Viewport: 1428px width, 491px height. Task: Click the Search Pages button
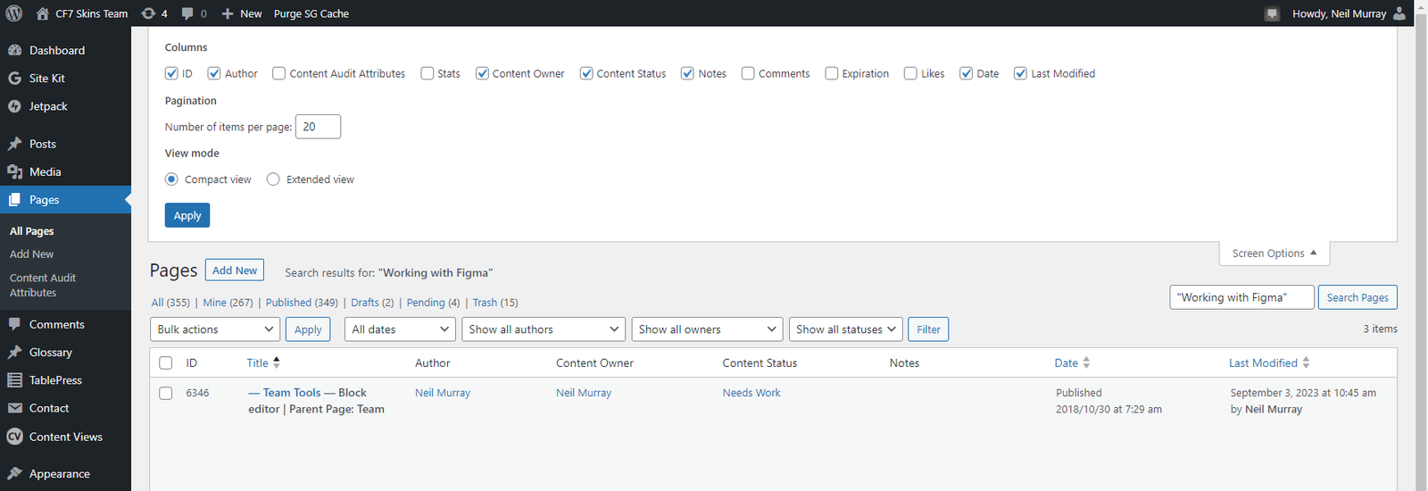point(1357,297)
